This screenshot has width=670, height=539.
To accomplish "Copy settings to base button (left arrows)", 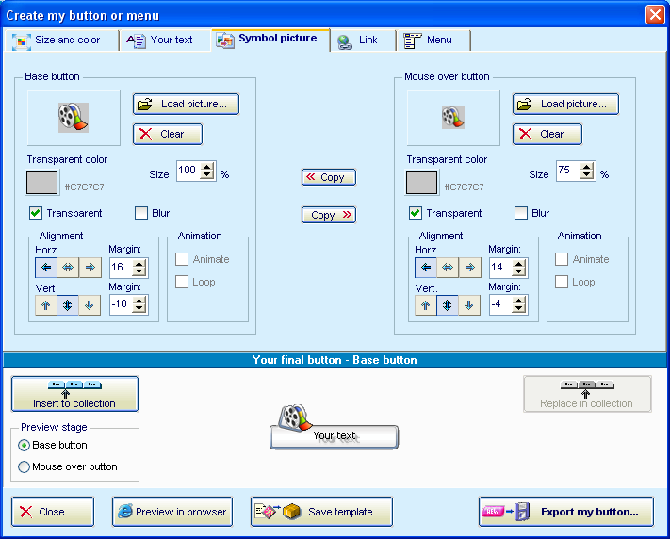I will coord(329,177).
